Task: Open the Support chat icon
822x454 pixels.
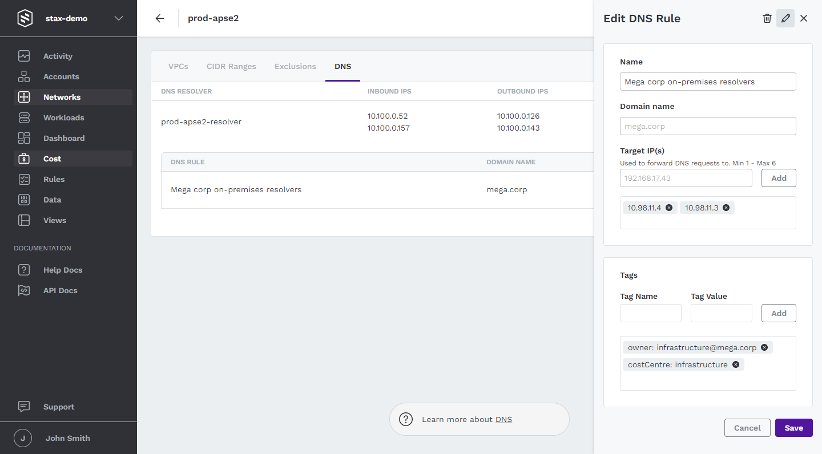Action: coord(24,407)
